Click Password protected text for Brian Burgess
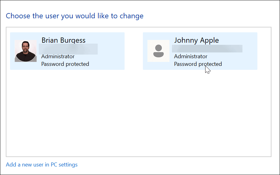 tap(65, 64)
